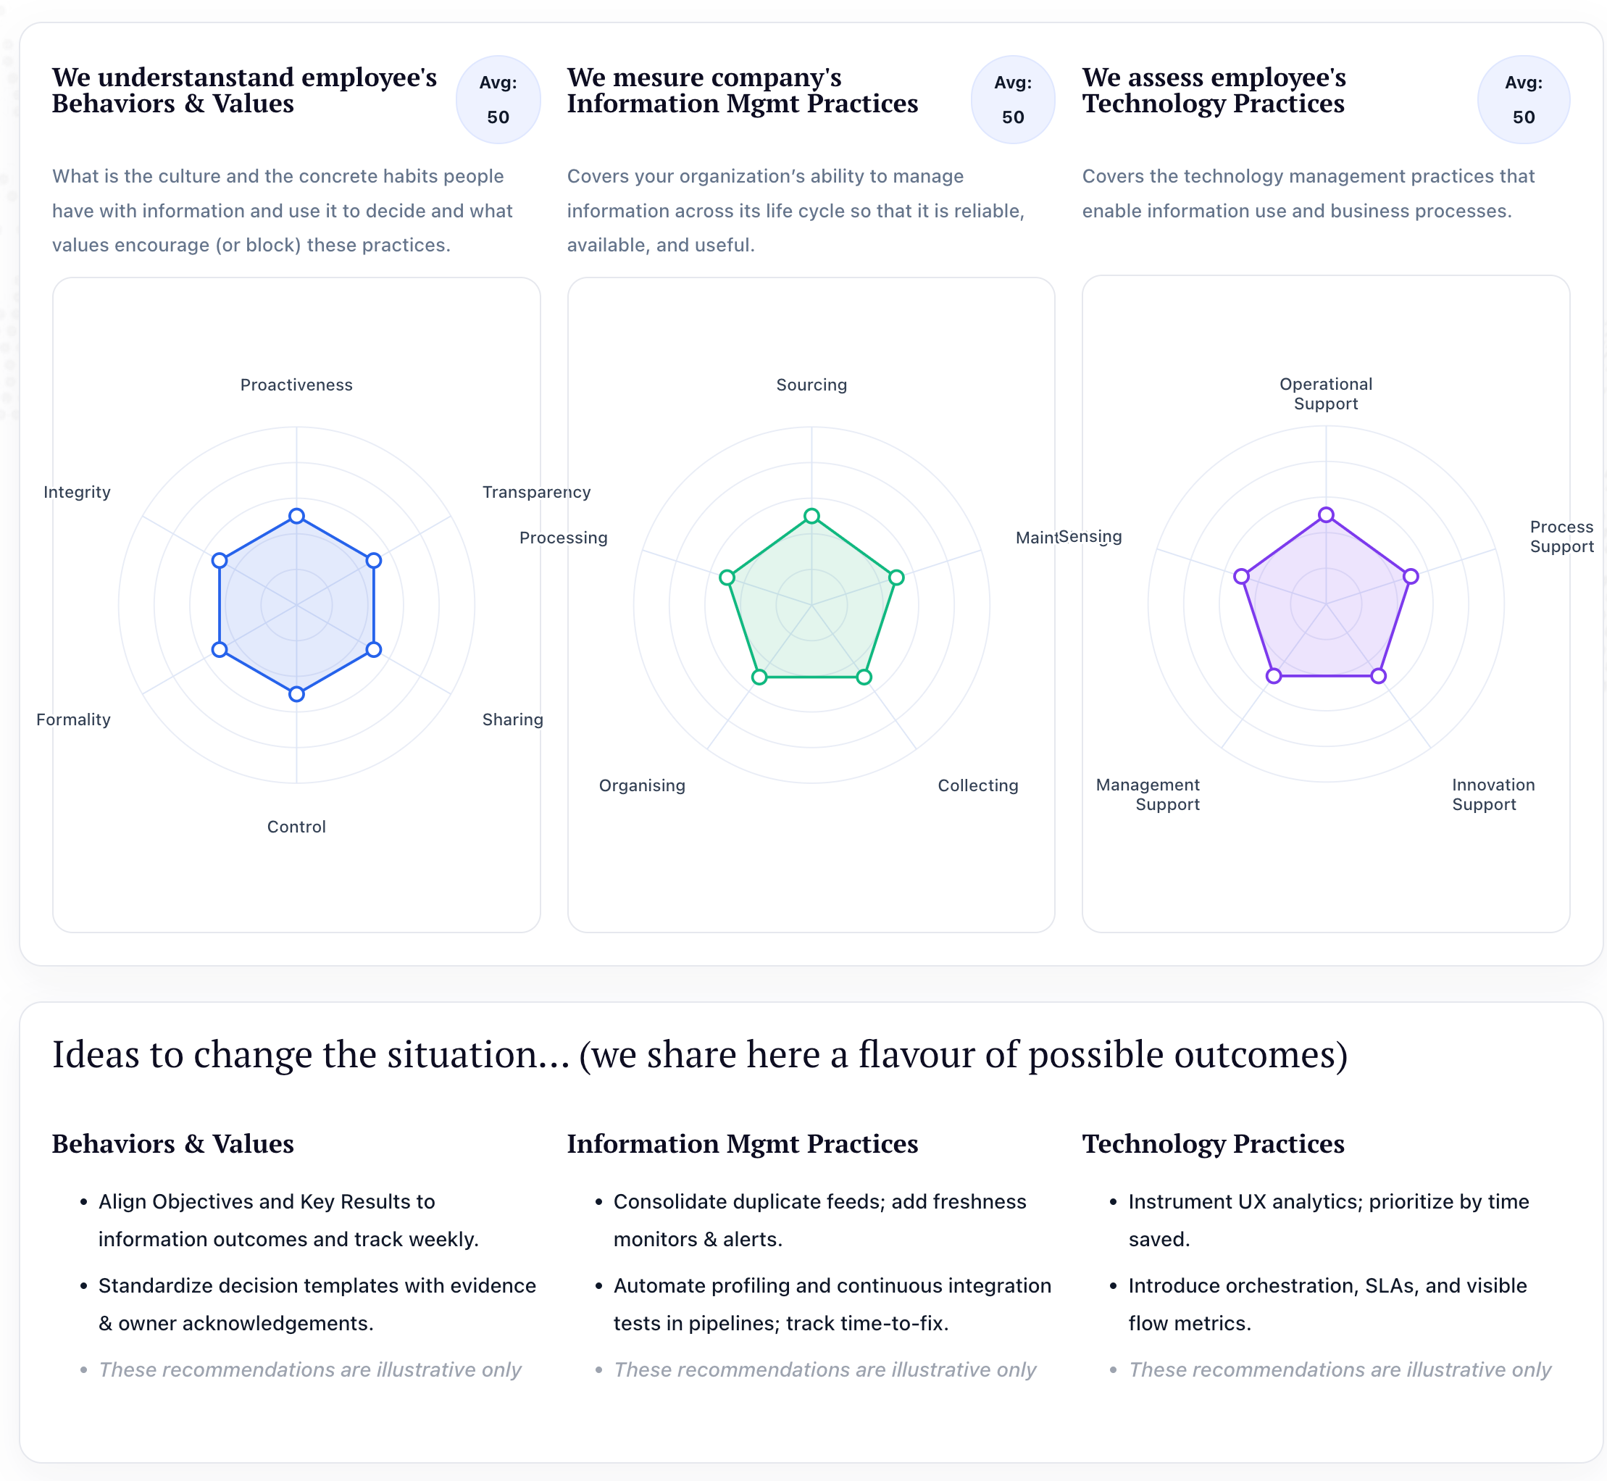
Task: Click the Process Support axis label
Action: pos(1561,537)
